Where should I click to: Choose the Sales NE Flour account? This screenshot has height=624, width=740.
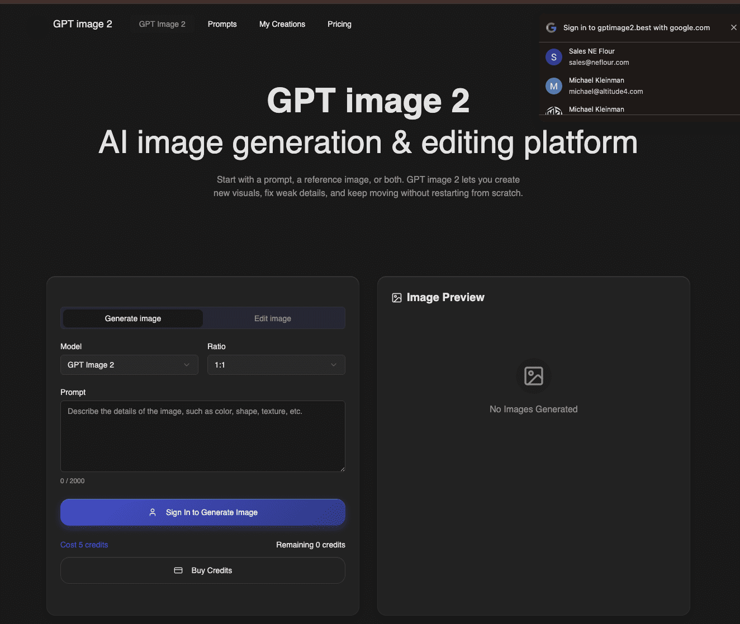click(639, 57)
